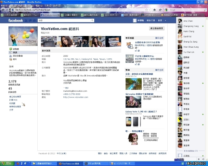Open the 歷史 menu
Screen dimensions: 208x166
tap(30, 6)
